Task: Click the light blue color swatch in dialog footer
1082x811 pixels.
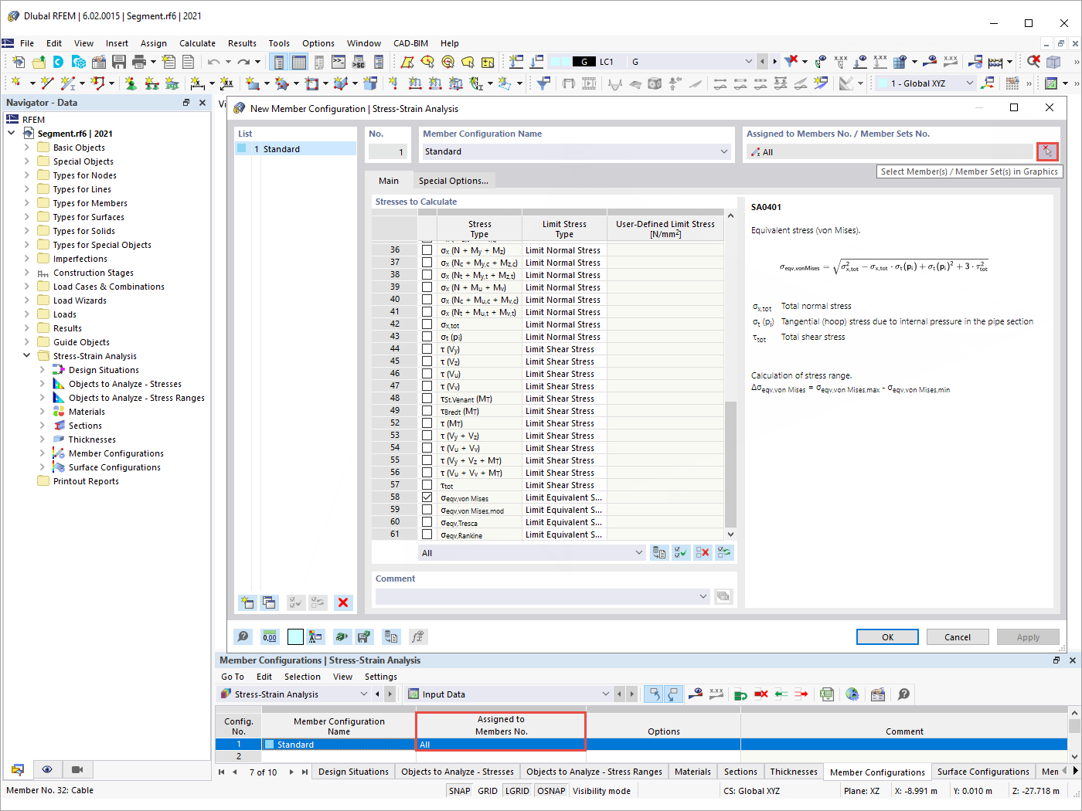Action: tap(295, 636)
